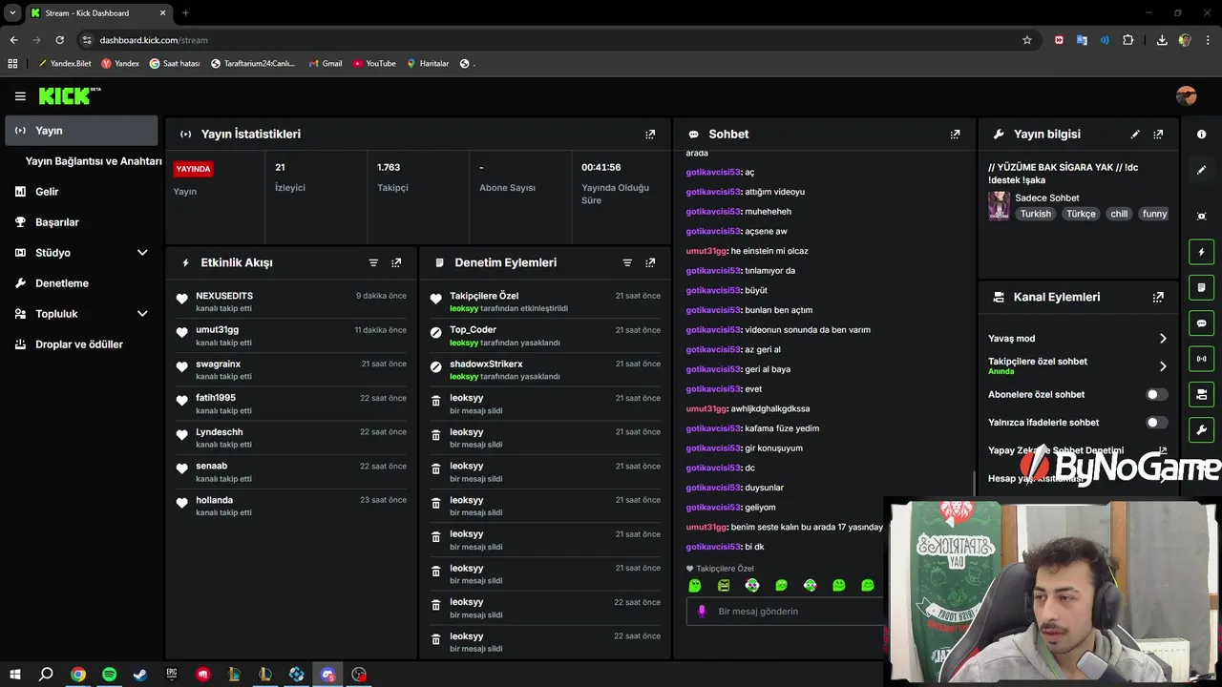1222x687 pixels.
Task: Open the Denetim Eylemleri filter options
Action: coord(627,262)
